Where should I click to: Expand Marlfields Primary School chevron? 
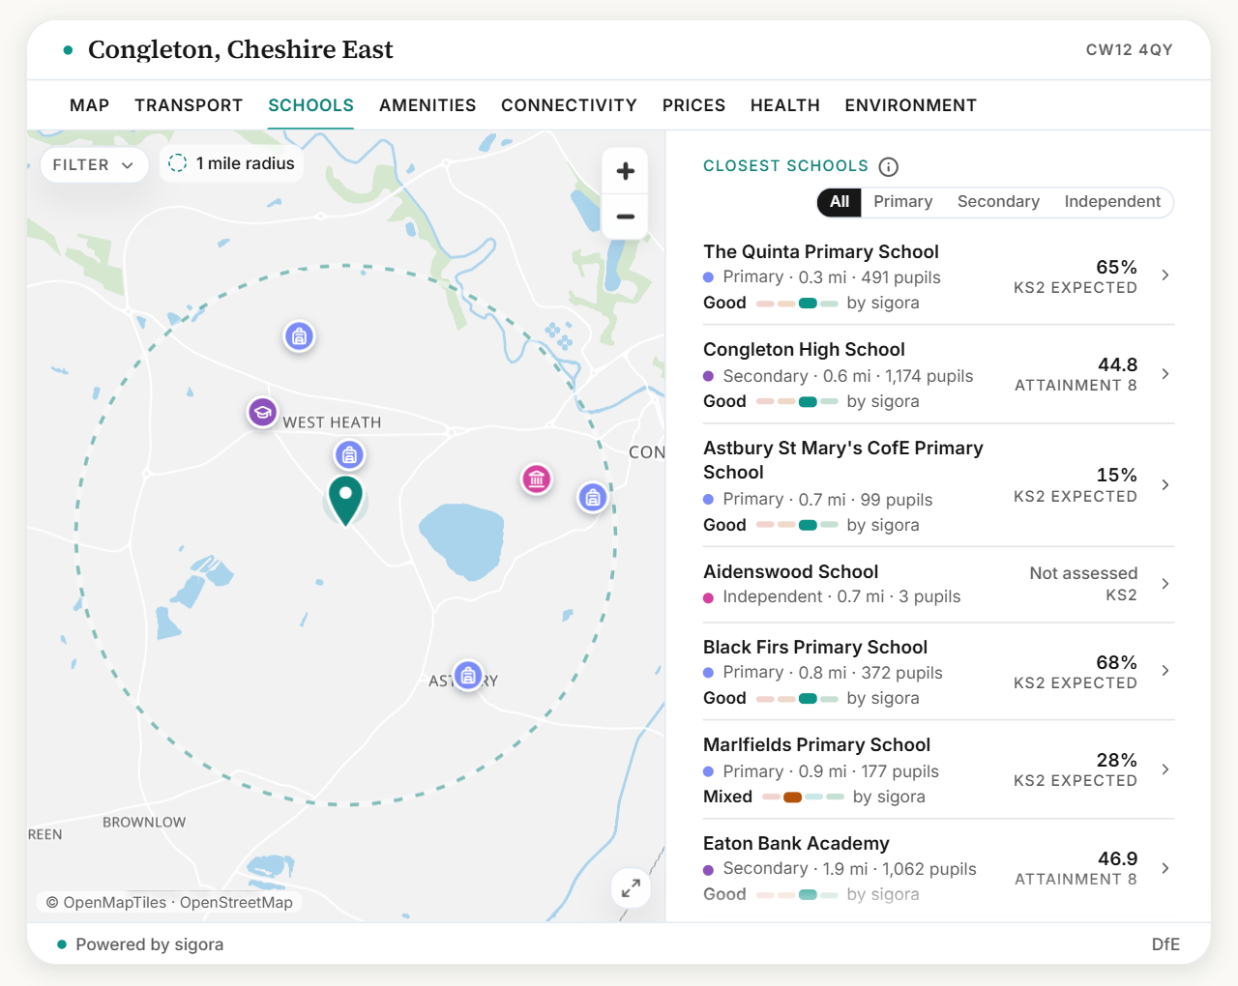(1165, 769)
